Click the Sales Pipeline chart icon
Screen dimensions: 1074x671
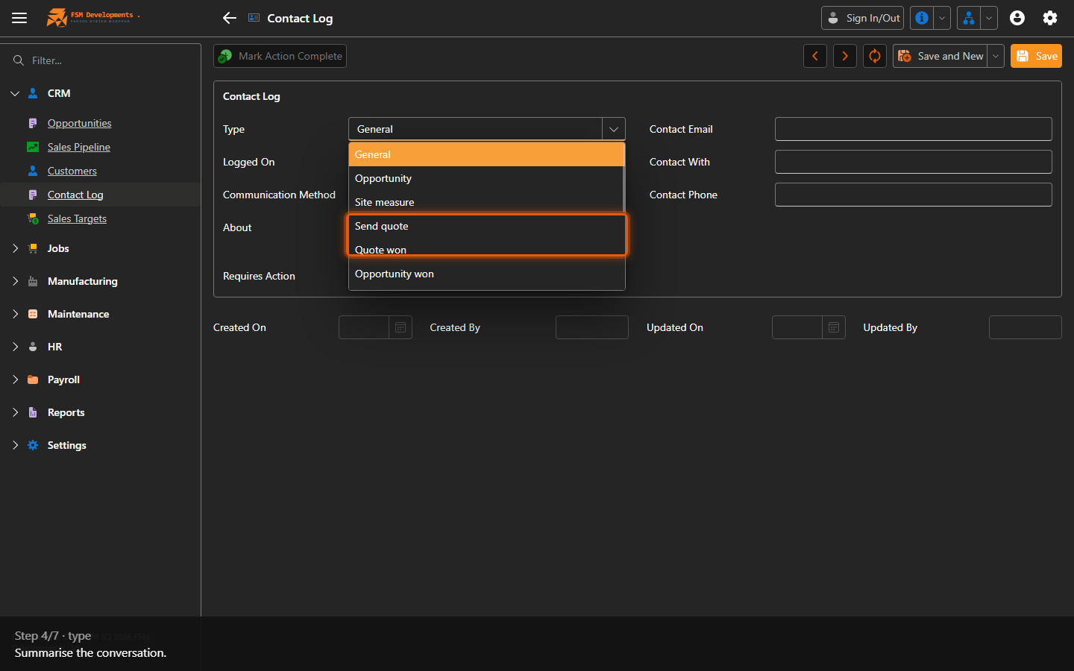(x=33, y=147)
